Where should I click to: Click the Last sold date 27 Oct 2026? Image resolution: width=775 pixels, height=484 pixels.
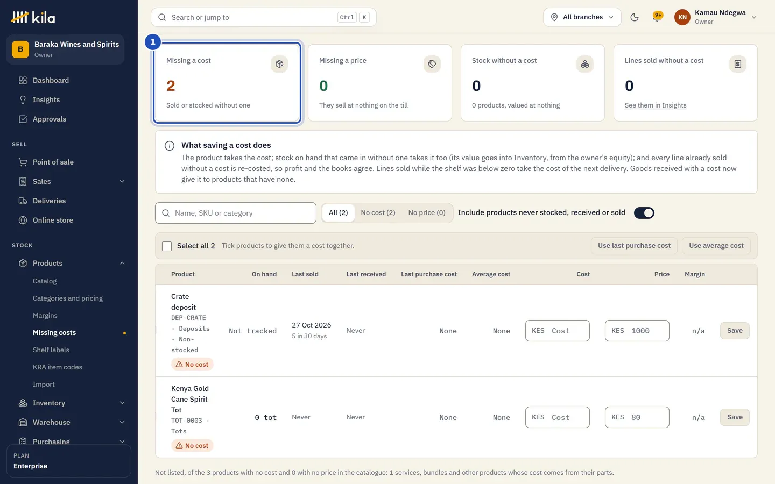(x=312, y=325)
